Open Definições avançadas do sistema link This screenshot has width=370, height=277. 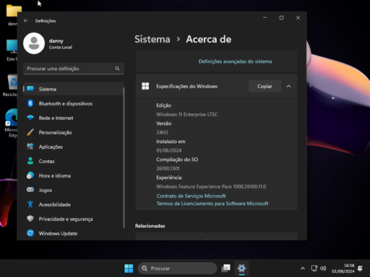pos(235,61)
